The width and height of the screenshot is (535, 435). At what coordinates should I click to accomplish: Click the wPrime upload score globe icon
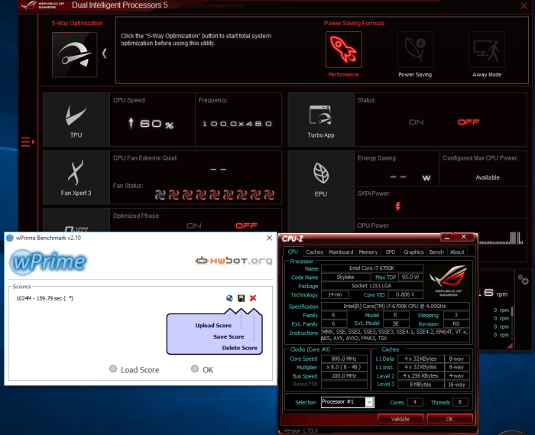click(x=229, y=298)
